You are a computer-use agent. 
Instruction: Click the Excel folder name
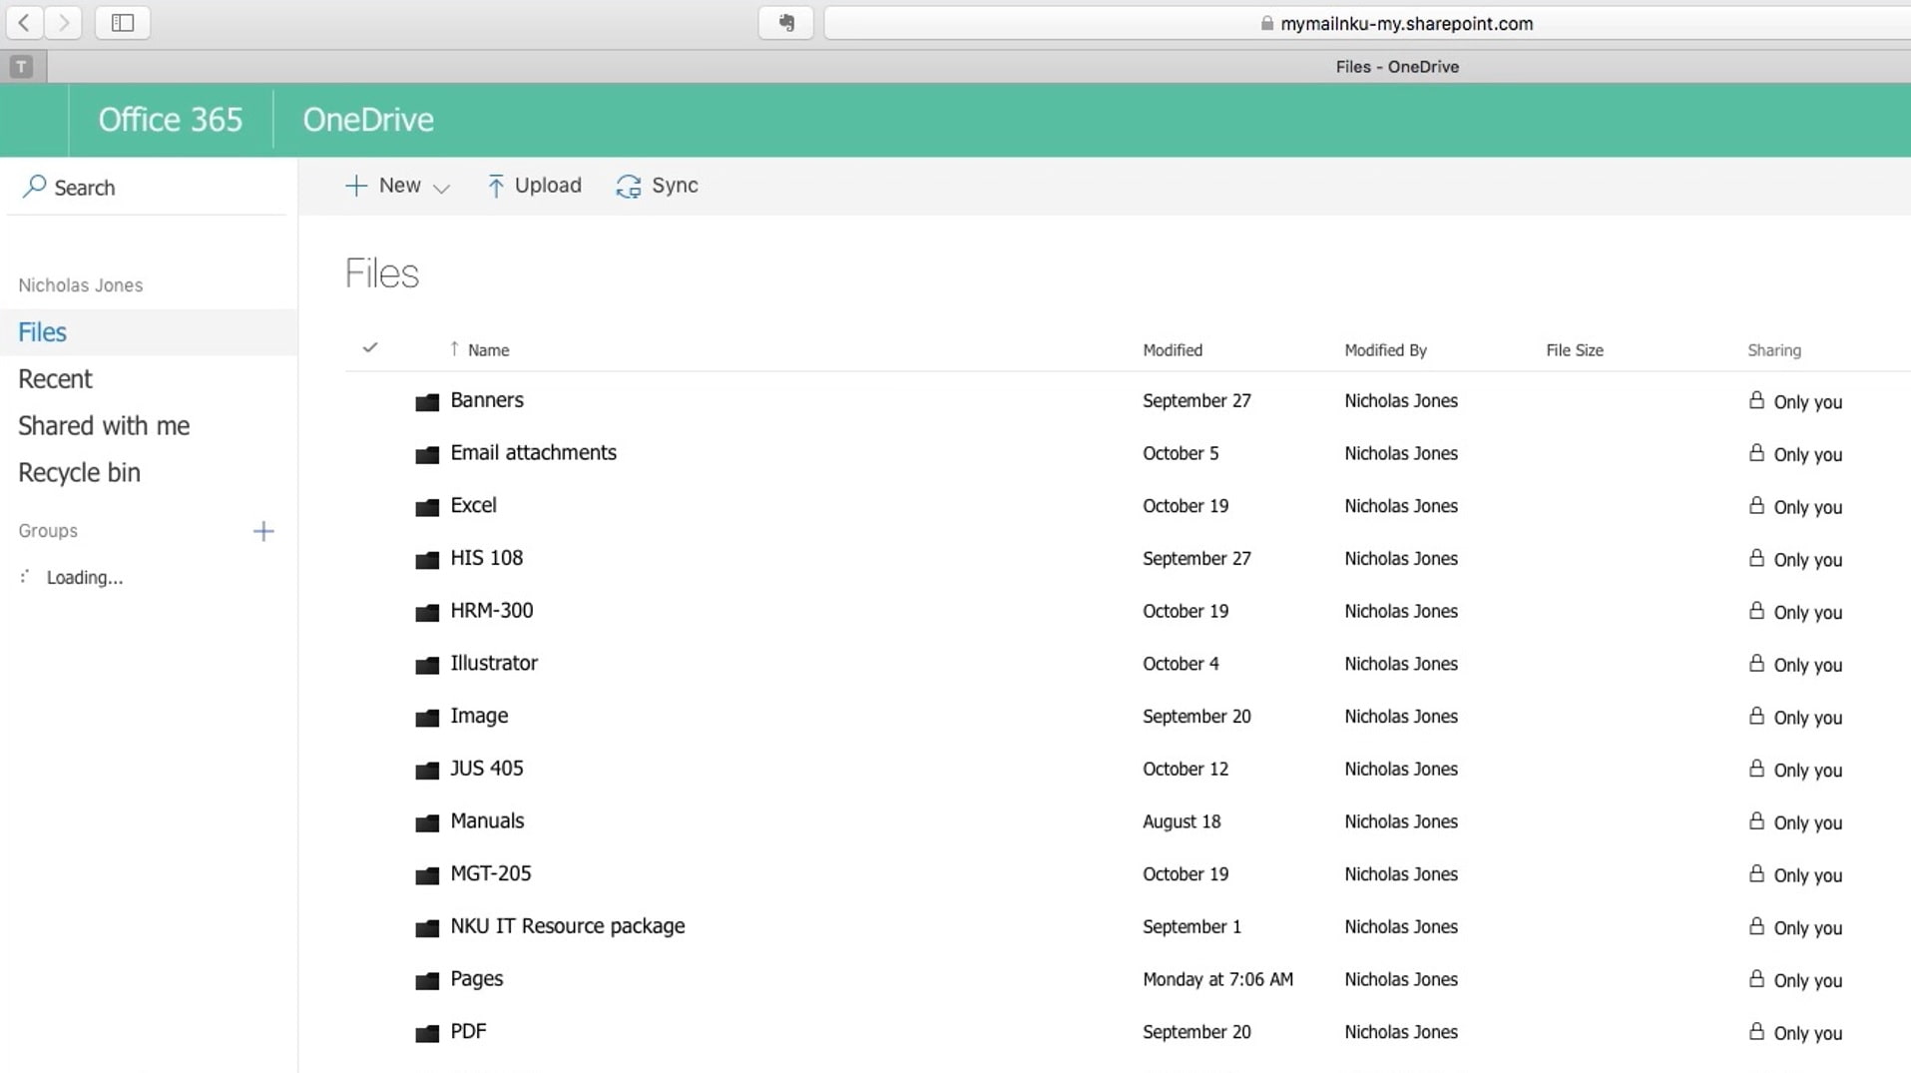[473, 505]
